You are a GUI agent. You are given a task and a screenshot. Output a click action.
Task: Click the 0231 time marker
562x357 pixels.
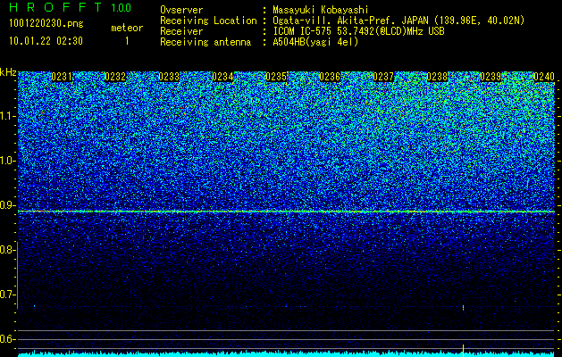(62, 77)
